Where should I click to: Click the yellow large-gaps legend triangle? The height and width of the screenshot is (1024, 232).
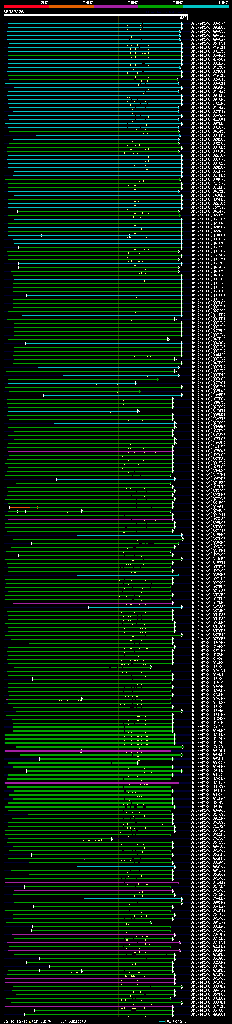[30, 1021]
